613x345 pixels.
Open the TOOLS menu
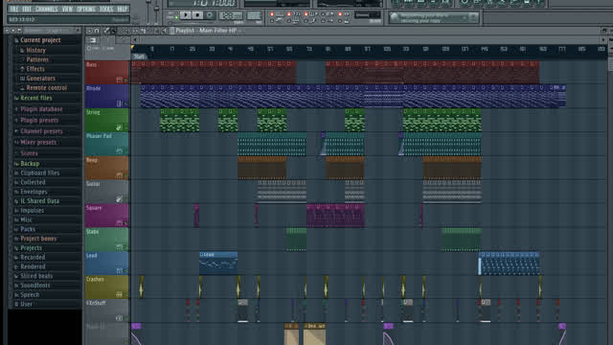106,9
